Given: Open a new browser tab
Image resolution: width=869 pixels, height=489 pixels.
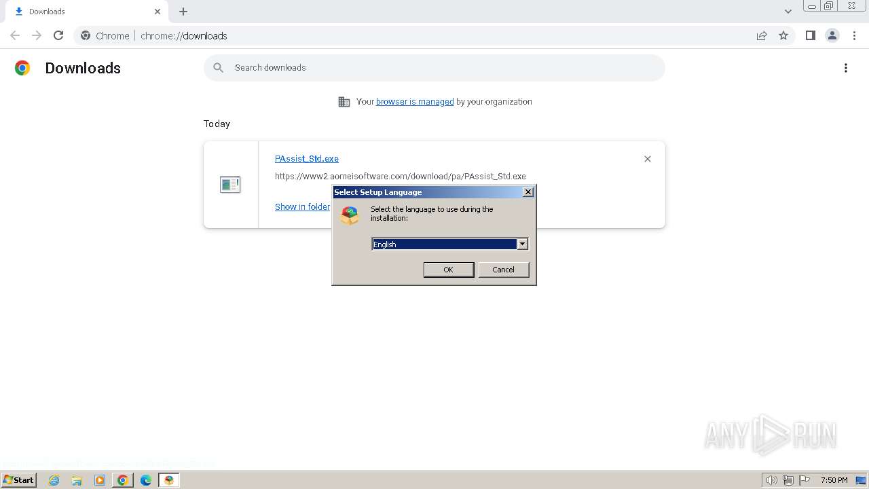Looking at the screenshot, I should (x=183, y=12).
